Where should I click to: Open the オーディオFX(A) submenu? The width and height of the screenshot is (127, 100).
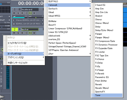24,54
